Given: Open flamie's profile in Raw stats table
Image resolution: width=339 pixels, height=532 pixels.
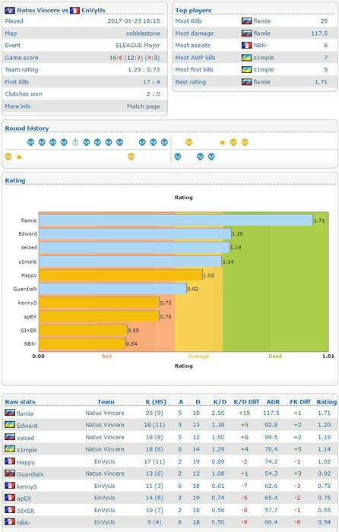Looking at the screenshot, I should point(25,413).
